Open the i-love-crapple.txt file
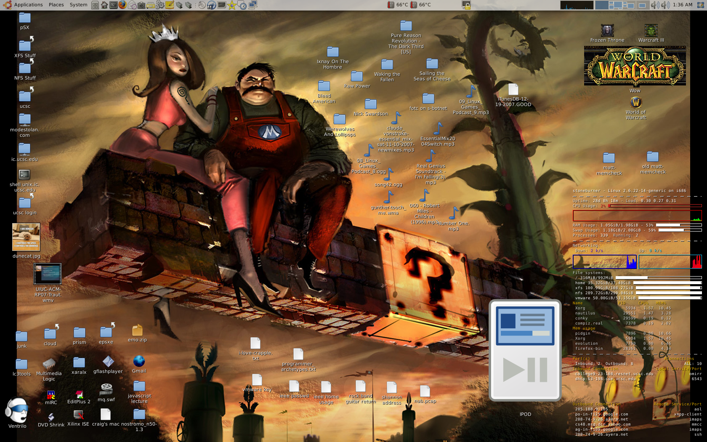Screen dimensions: 707x442 [255, 349]
